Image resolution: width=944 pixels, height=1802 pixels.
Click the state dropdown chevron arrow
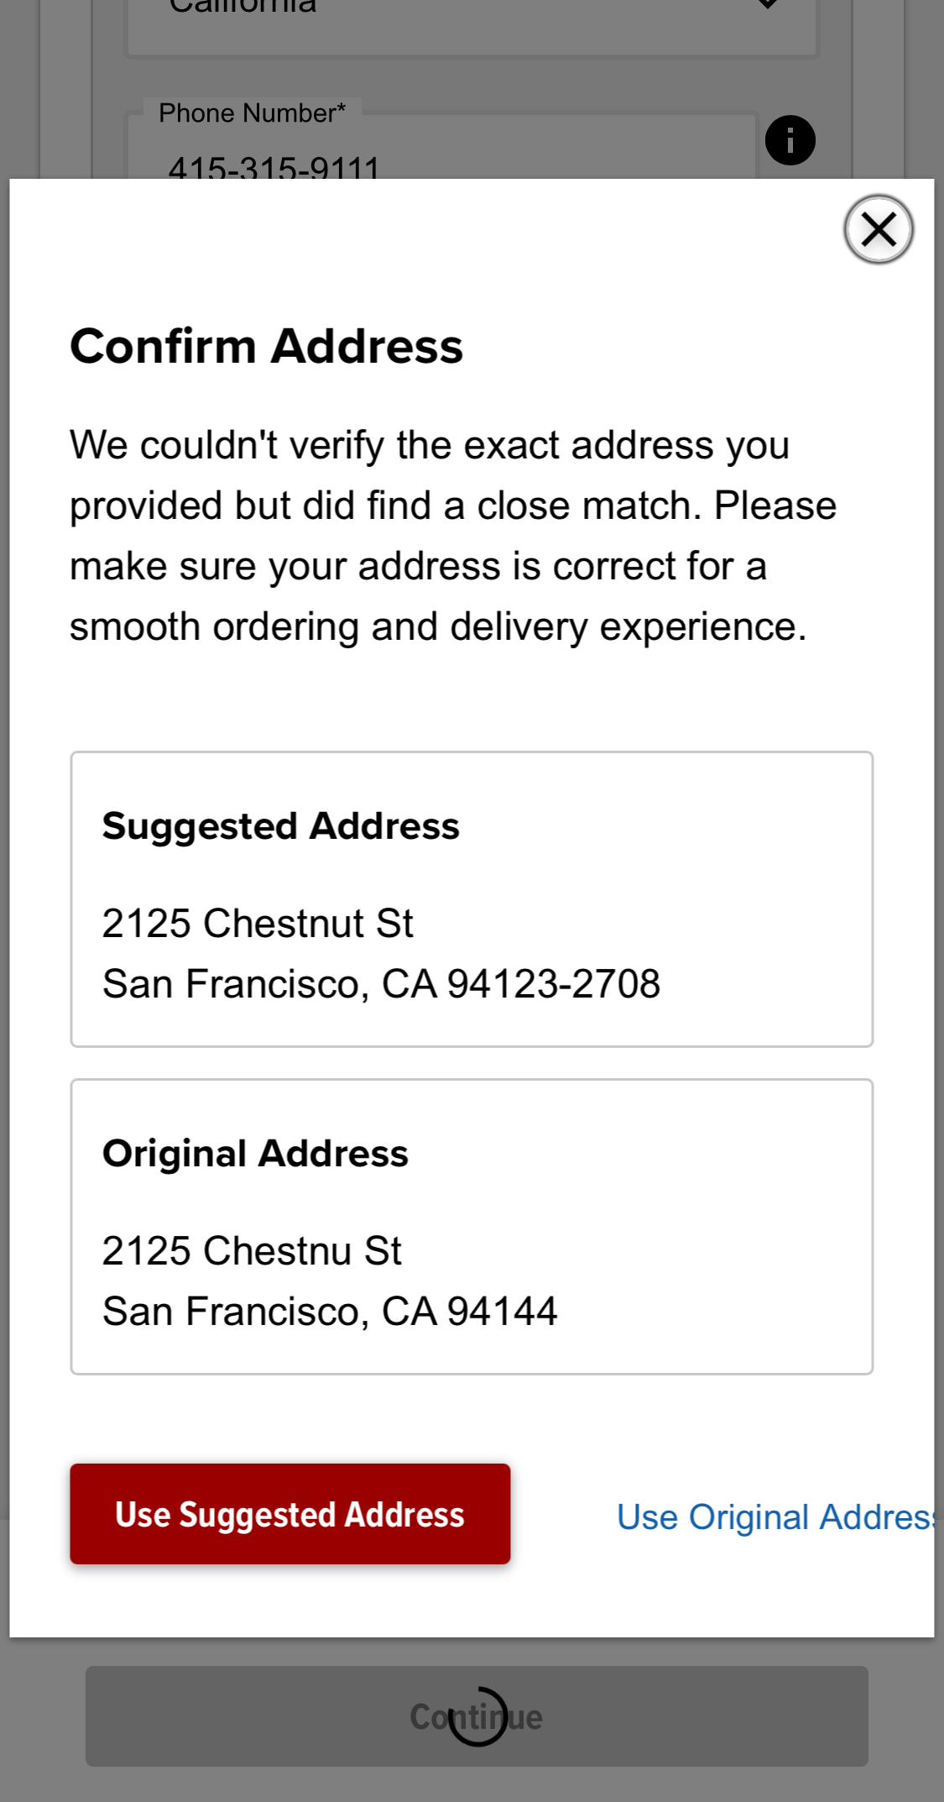click(767, 5)
